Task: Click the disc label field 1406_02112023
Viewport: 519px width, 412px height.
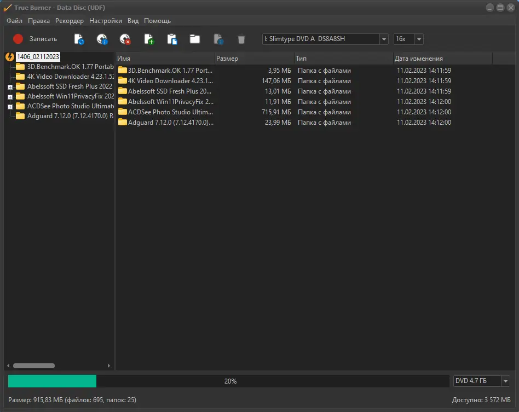Action: 38,57
